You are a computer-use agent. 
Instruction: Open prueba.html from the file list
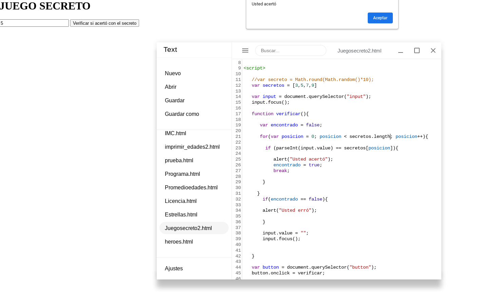(x=179, y=160)
